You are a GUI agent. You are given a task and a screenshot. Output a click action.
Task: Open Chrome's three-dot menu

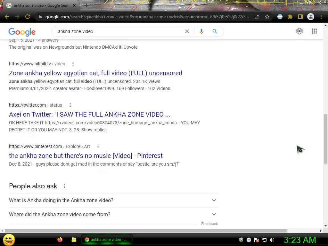coord(321,17)
